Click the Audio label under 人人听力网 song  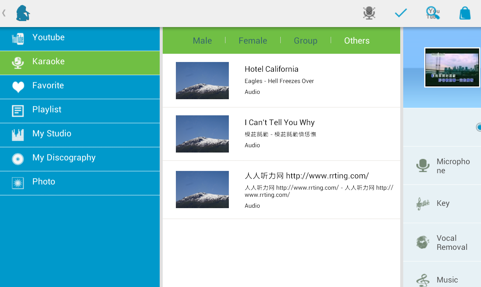point(252,206)
